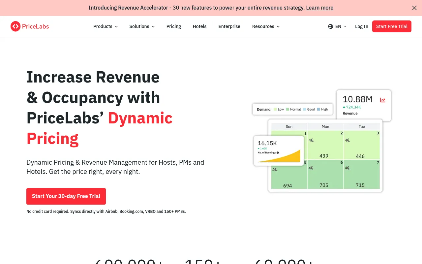Click the calendar cell priced 694

[289, 177]
